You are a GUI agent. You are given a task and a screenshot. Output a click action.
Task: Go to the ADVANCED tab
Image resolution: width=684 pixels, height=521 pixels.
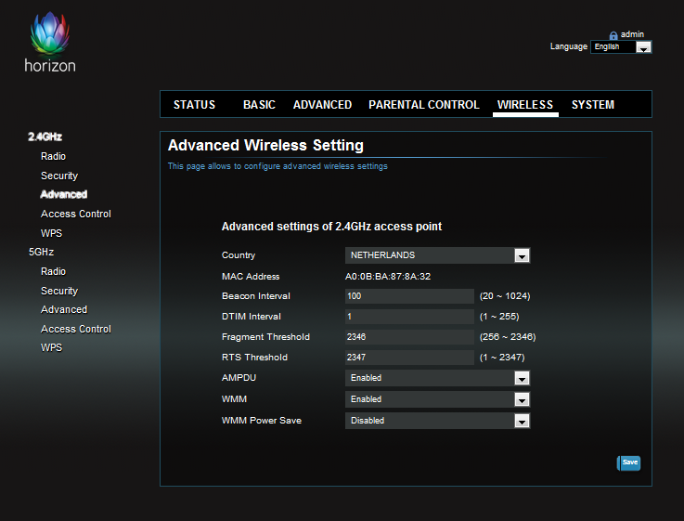click(322, 105)
